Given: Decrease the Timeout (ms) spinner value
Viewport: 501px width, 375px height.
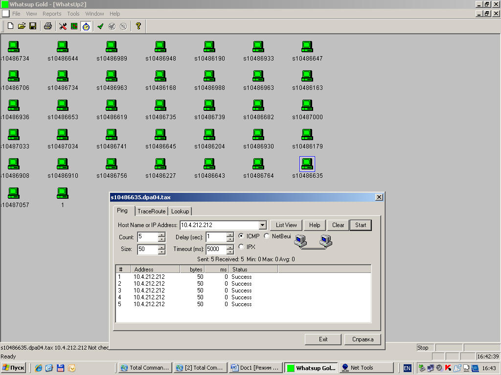Looking at the screenshot, I should (230, 251).
